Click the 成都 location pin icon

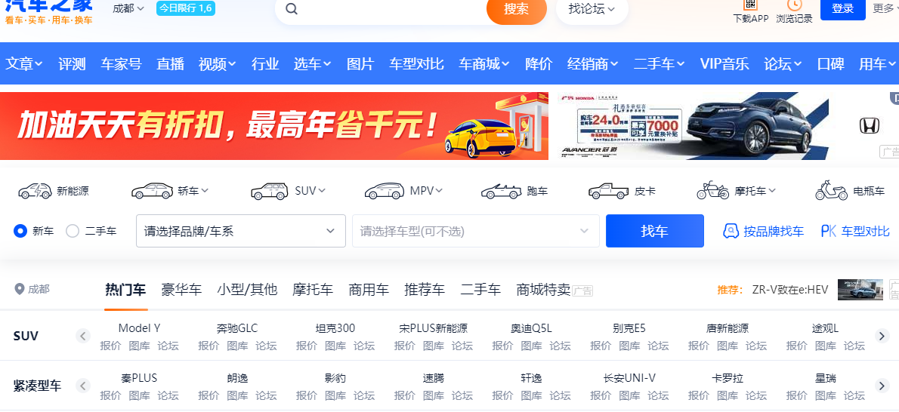(20, 289)
